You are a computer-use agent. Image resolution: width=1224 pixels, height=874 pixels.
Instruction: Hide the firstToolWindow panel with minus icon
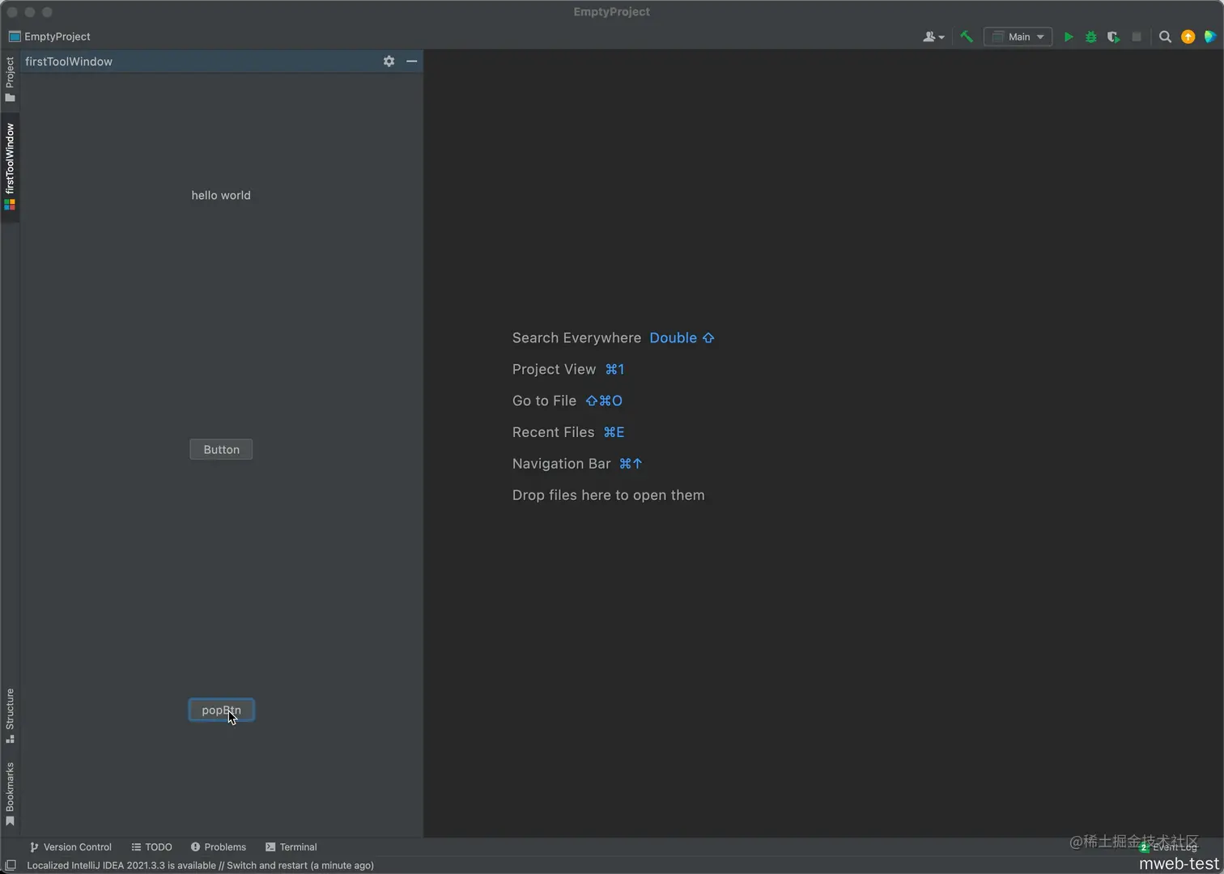[411, 62]
